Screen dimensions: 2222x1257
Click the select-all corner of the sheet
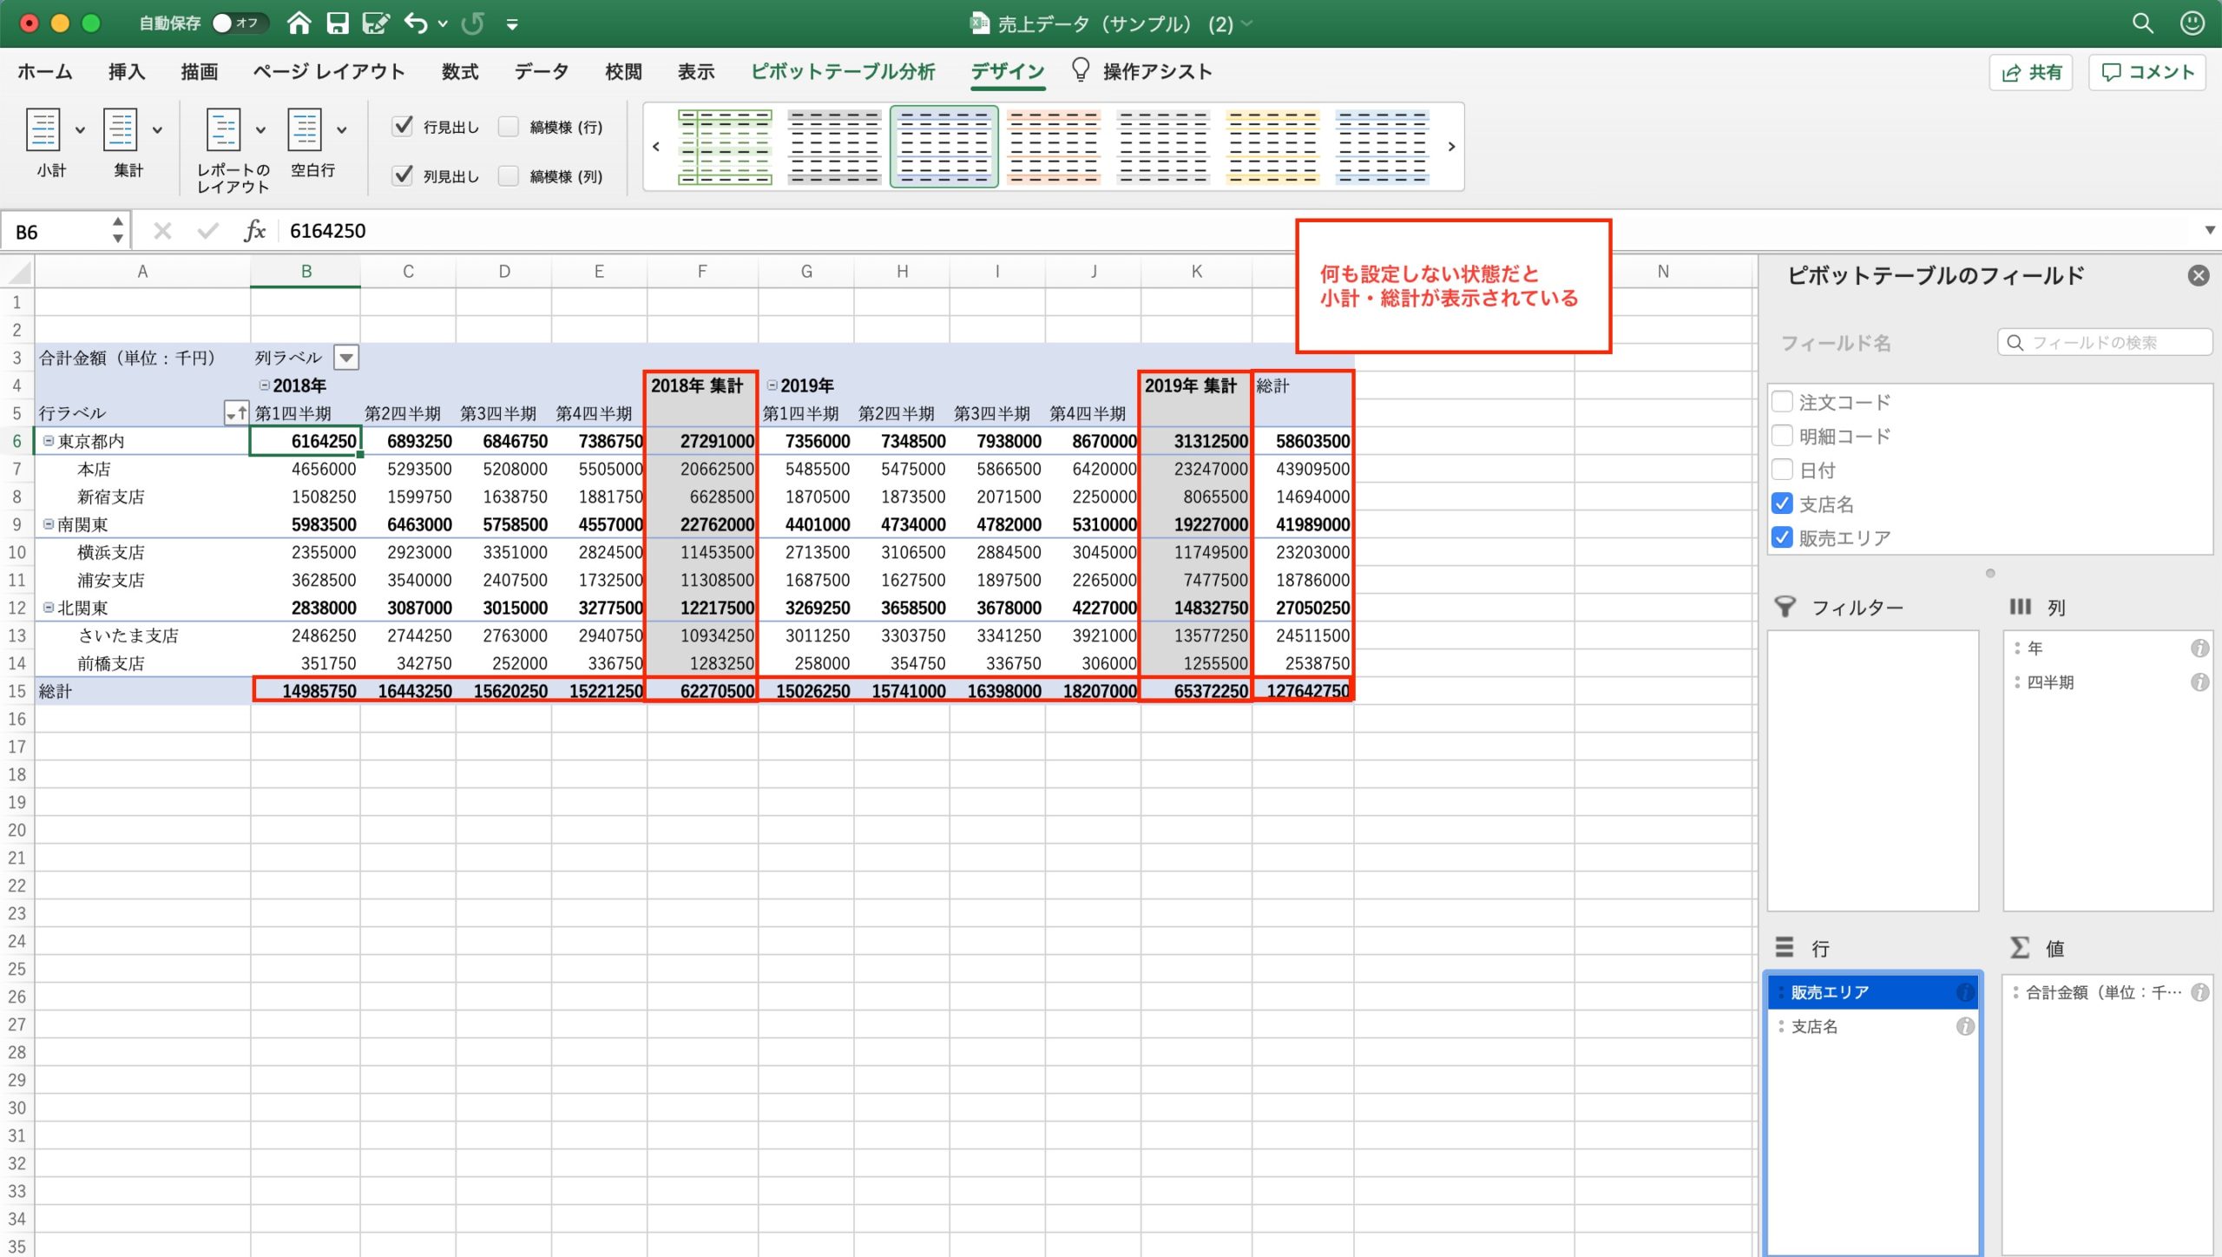(17, 273)
